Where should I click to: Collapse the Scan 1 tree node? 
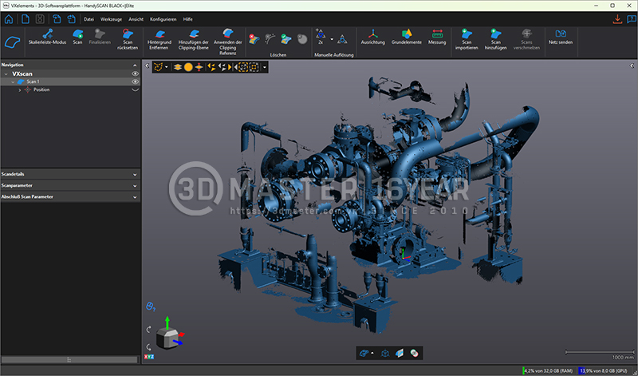pyautogui.click(x=13, y=82)
